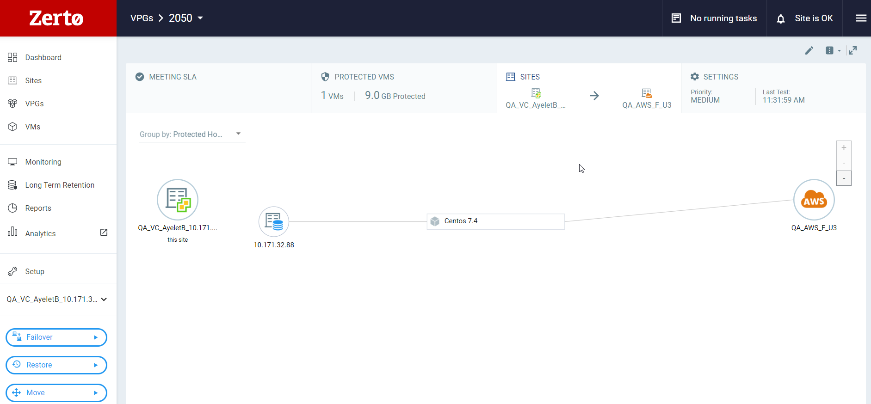The height and width of the screenshot is (404, 871).
Task: Click No running tasks text
Action: (723, 18)
